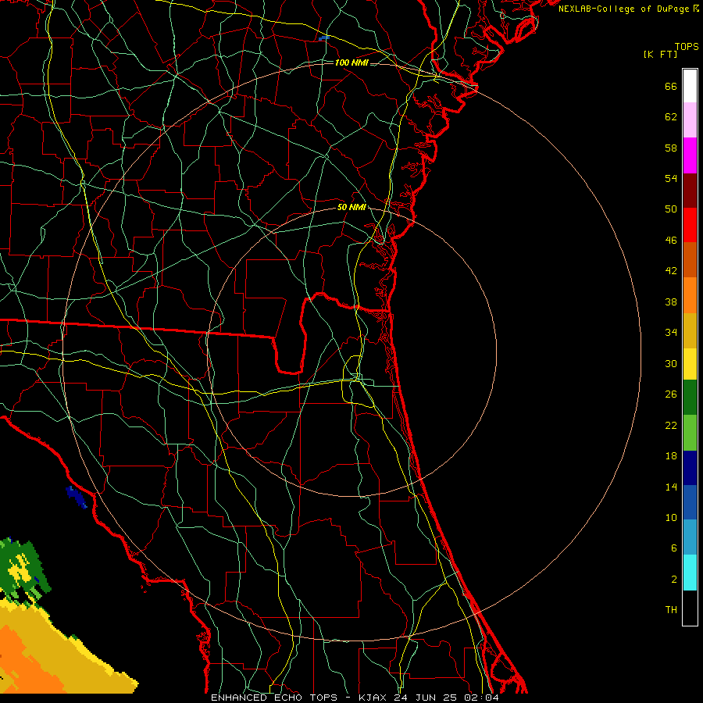Click the legend value 18

[671, 456]
